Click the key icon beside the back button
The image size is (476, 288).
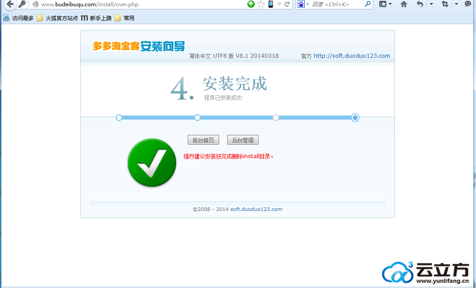[x=22, y=4]
